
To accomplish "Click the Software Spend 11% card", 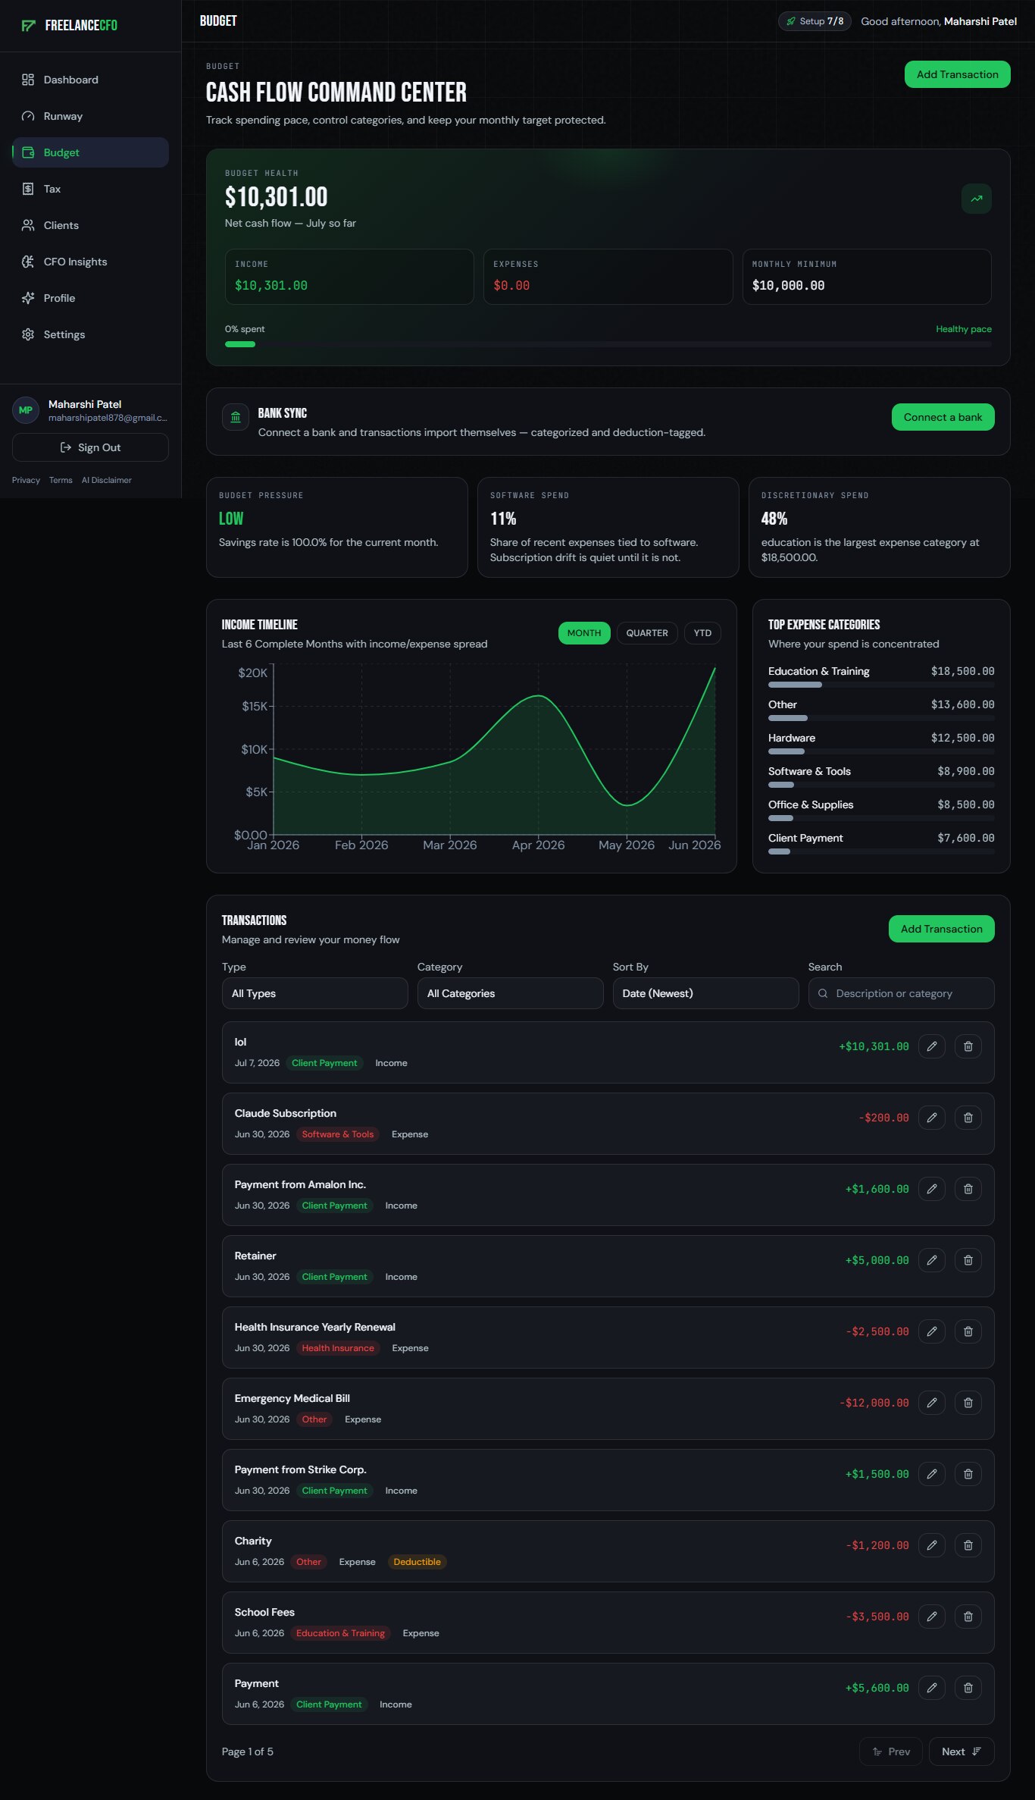I will [608, 527].
